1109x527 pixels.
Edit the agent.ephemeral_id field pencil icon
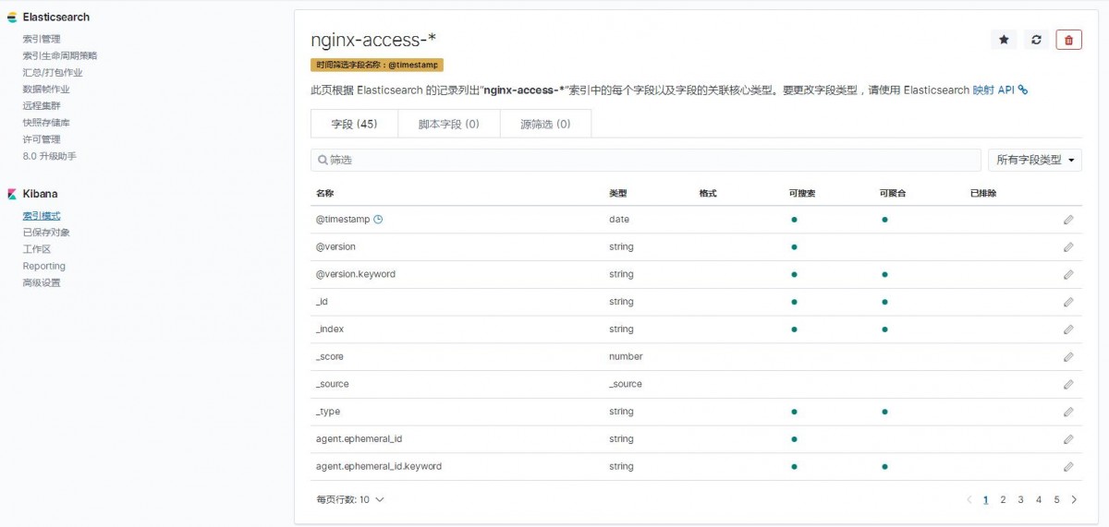[1068, 439]
